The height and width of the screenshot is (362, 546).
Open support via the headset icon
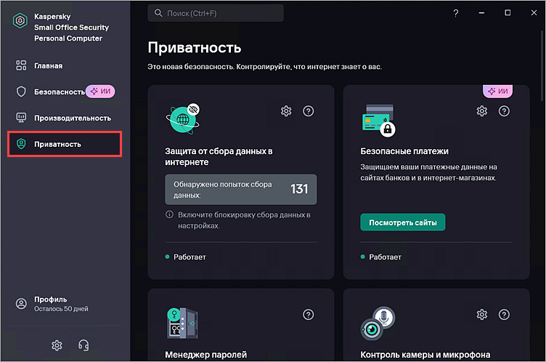[x=83, y=345]
